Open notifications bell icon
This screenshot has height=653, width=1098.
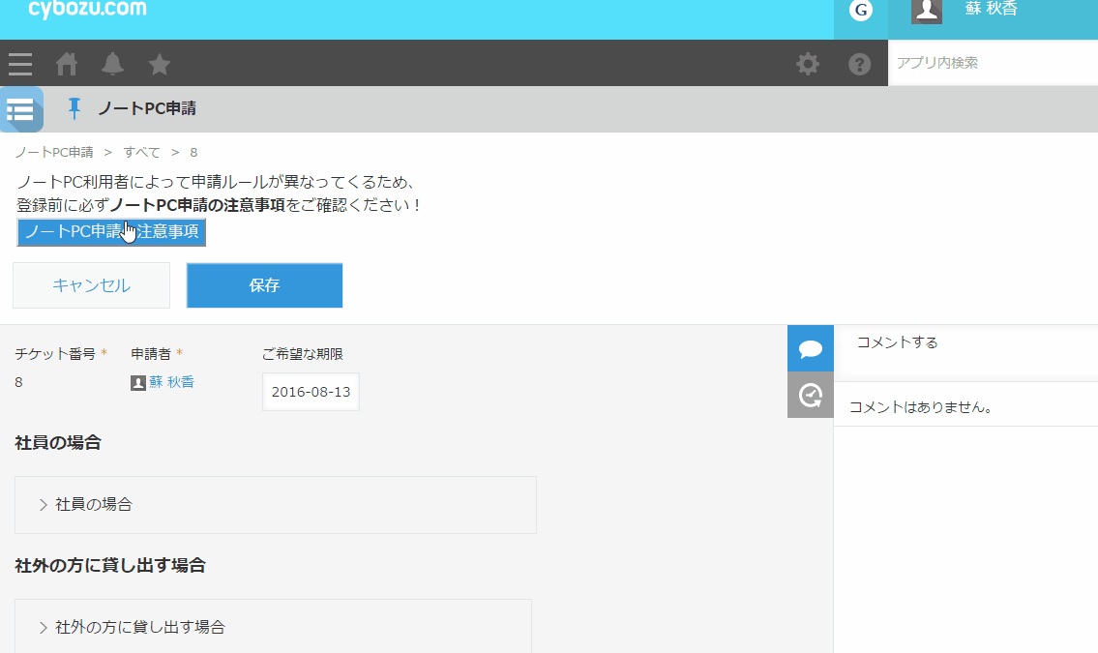click(113, 64)
